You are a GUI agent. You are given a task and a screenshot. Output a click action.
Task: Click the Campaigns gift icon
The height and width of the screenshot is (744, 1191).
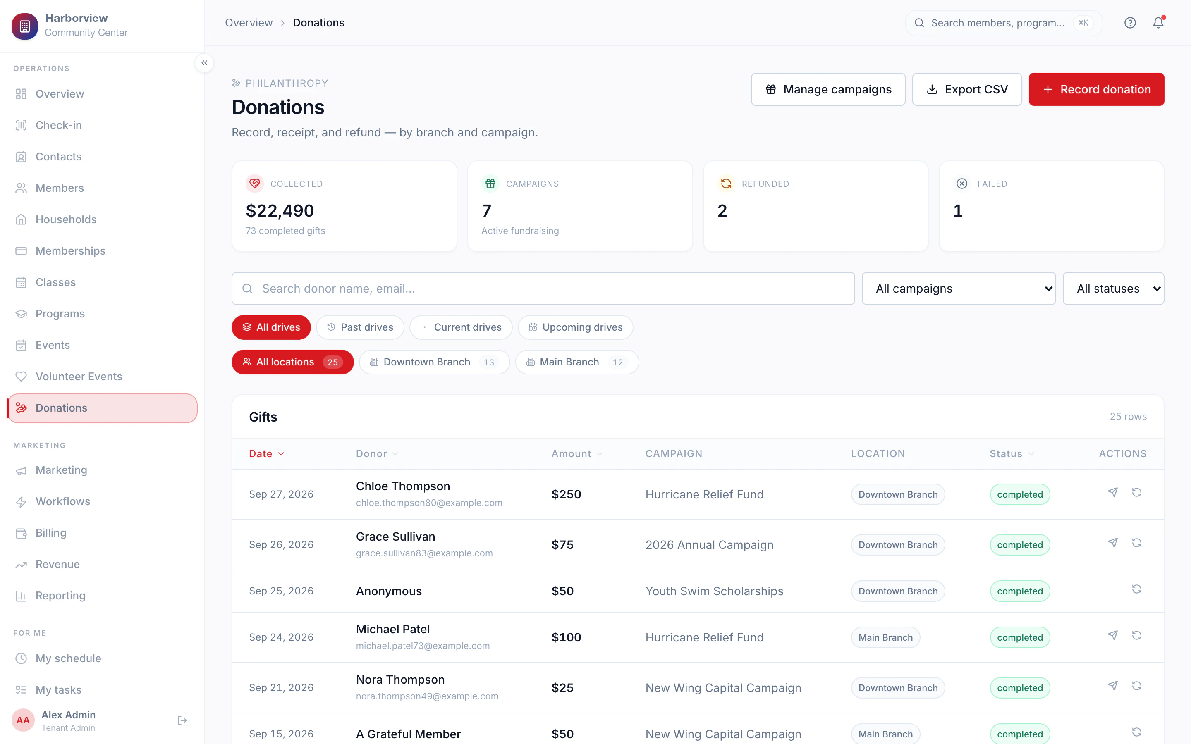[x=490, y=184]
